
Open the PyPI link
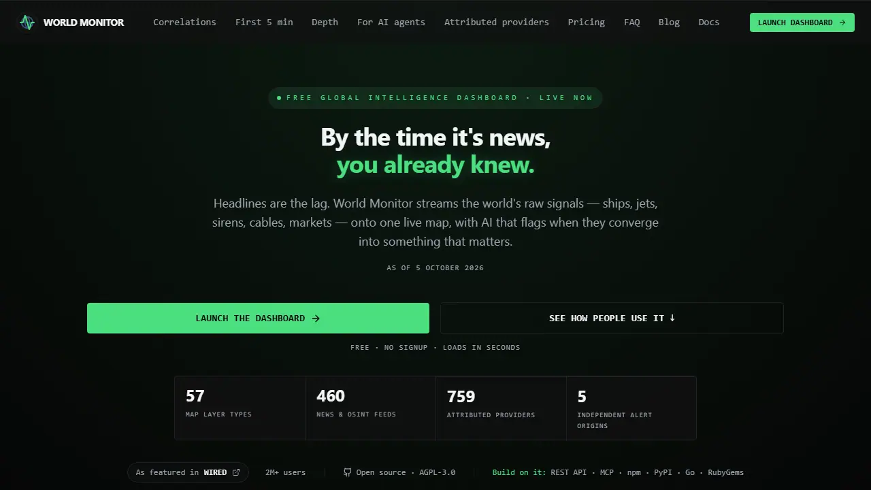(x=662, y=472)
